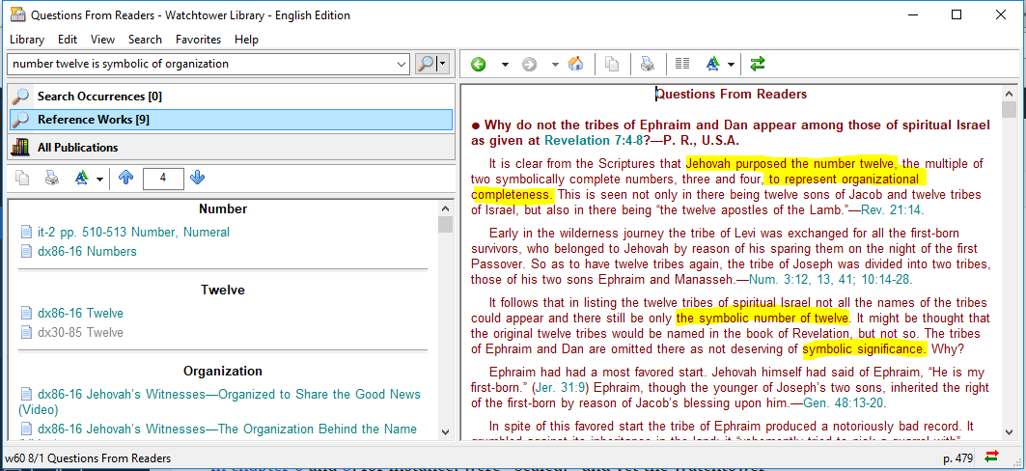Click the green Sync arrows toolbar icon
The height and width of the screenshot is (471, 1026).
[758, 64]
